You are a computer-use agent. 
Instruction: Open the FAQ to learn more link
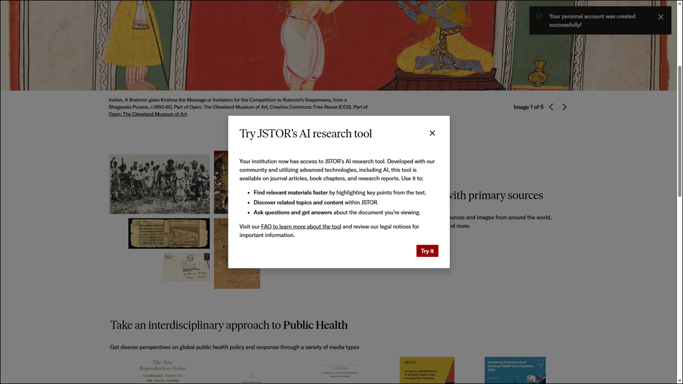pyautogui.click(x=301, y=227)
